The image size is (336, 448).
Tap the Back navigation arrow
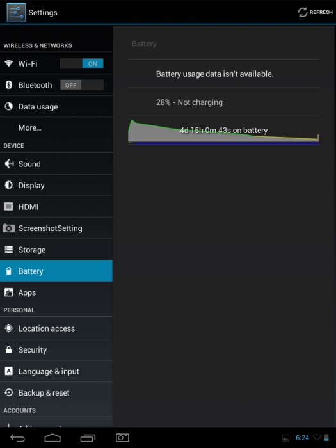pyautogui.click(x=17, y=438)
